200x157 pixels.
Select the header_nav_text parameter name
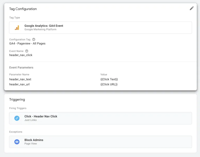click(20, 79)
